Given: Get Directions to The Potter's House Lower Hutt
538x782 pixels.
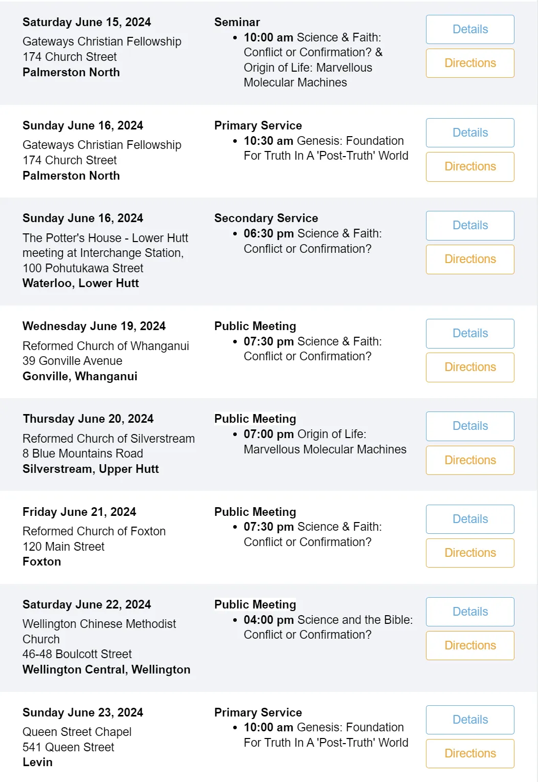Looking at the screenshot, I should click(x=470, y=259).
